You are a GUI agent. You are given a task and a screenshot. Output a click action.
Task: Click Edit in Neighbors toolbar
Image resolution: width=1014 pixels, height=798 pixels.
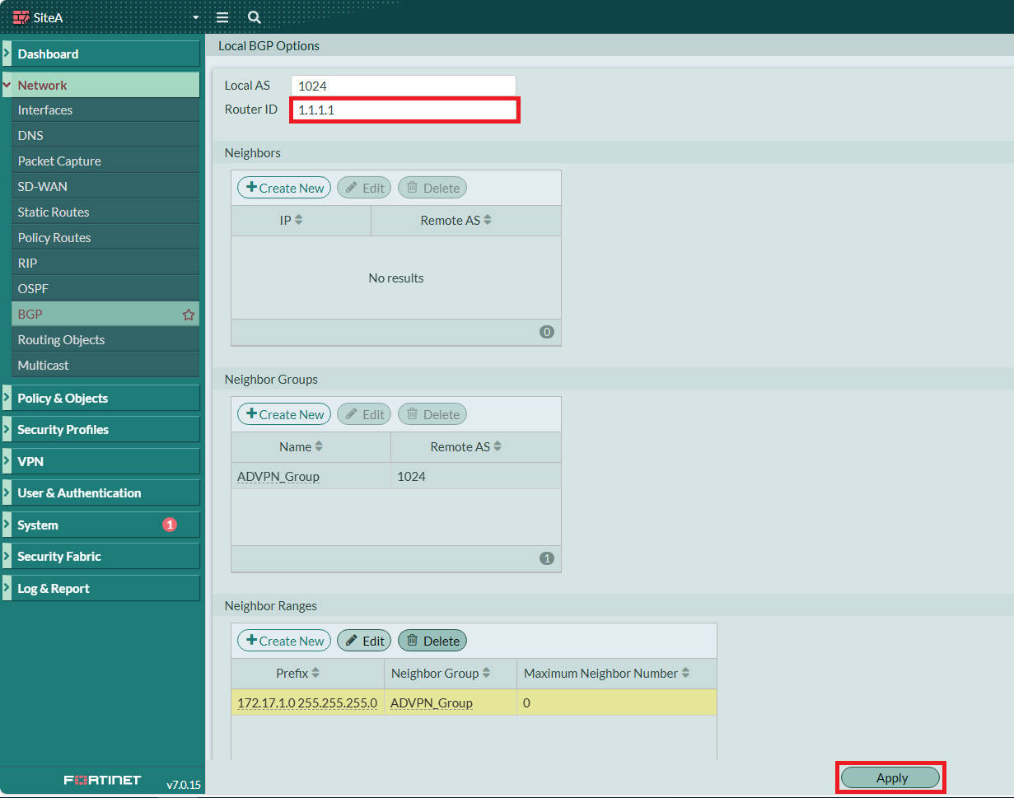click(x=364, y=188)
